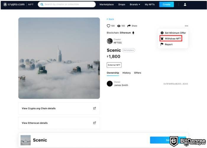This screenshot has height=148, width=207.
Task: Click the search magnifier icon
Action: 42,4
